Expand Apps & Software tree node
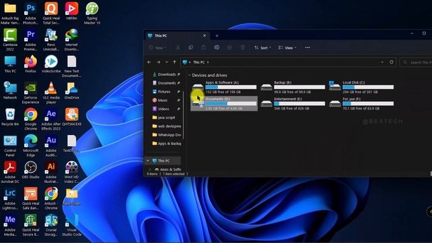Image resolution: width=432 pixels, height=243 pixels. [150, 169]
